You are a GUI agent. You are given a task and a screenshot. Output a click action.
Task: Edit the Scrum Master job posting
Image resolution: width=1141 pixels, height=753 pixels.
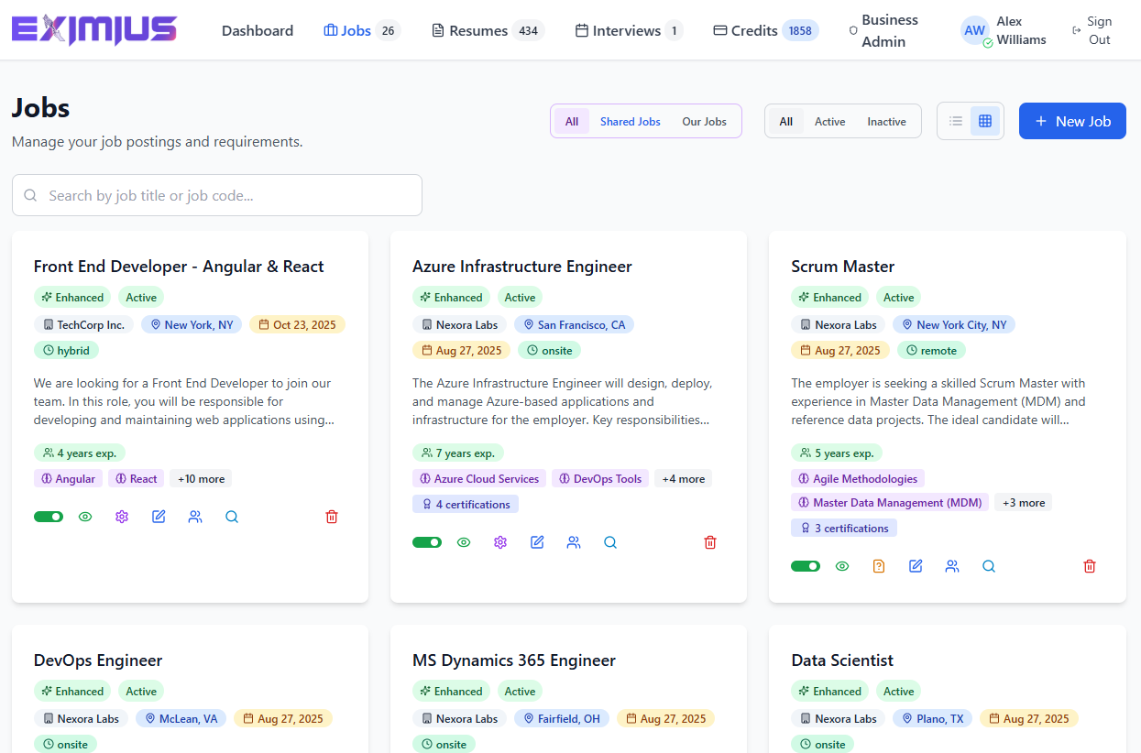click(916, 566)
